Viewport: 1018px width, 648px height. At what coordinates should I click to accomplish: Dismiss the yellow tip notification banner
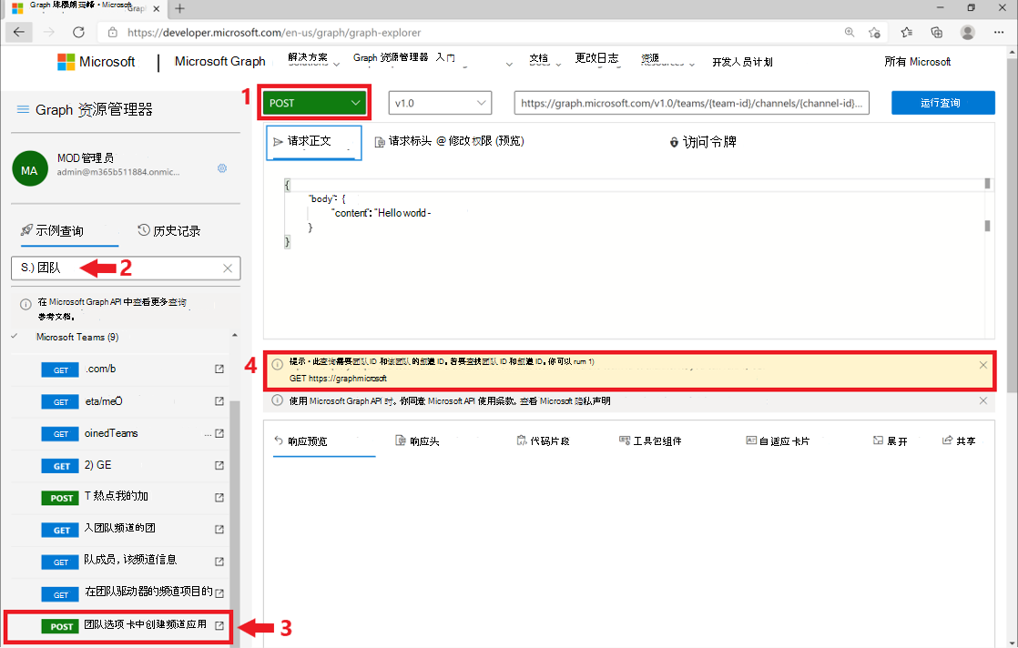click(x=982, y=364)
